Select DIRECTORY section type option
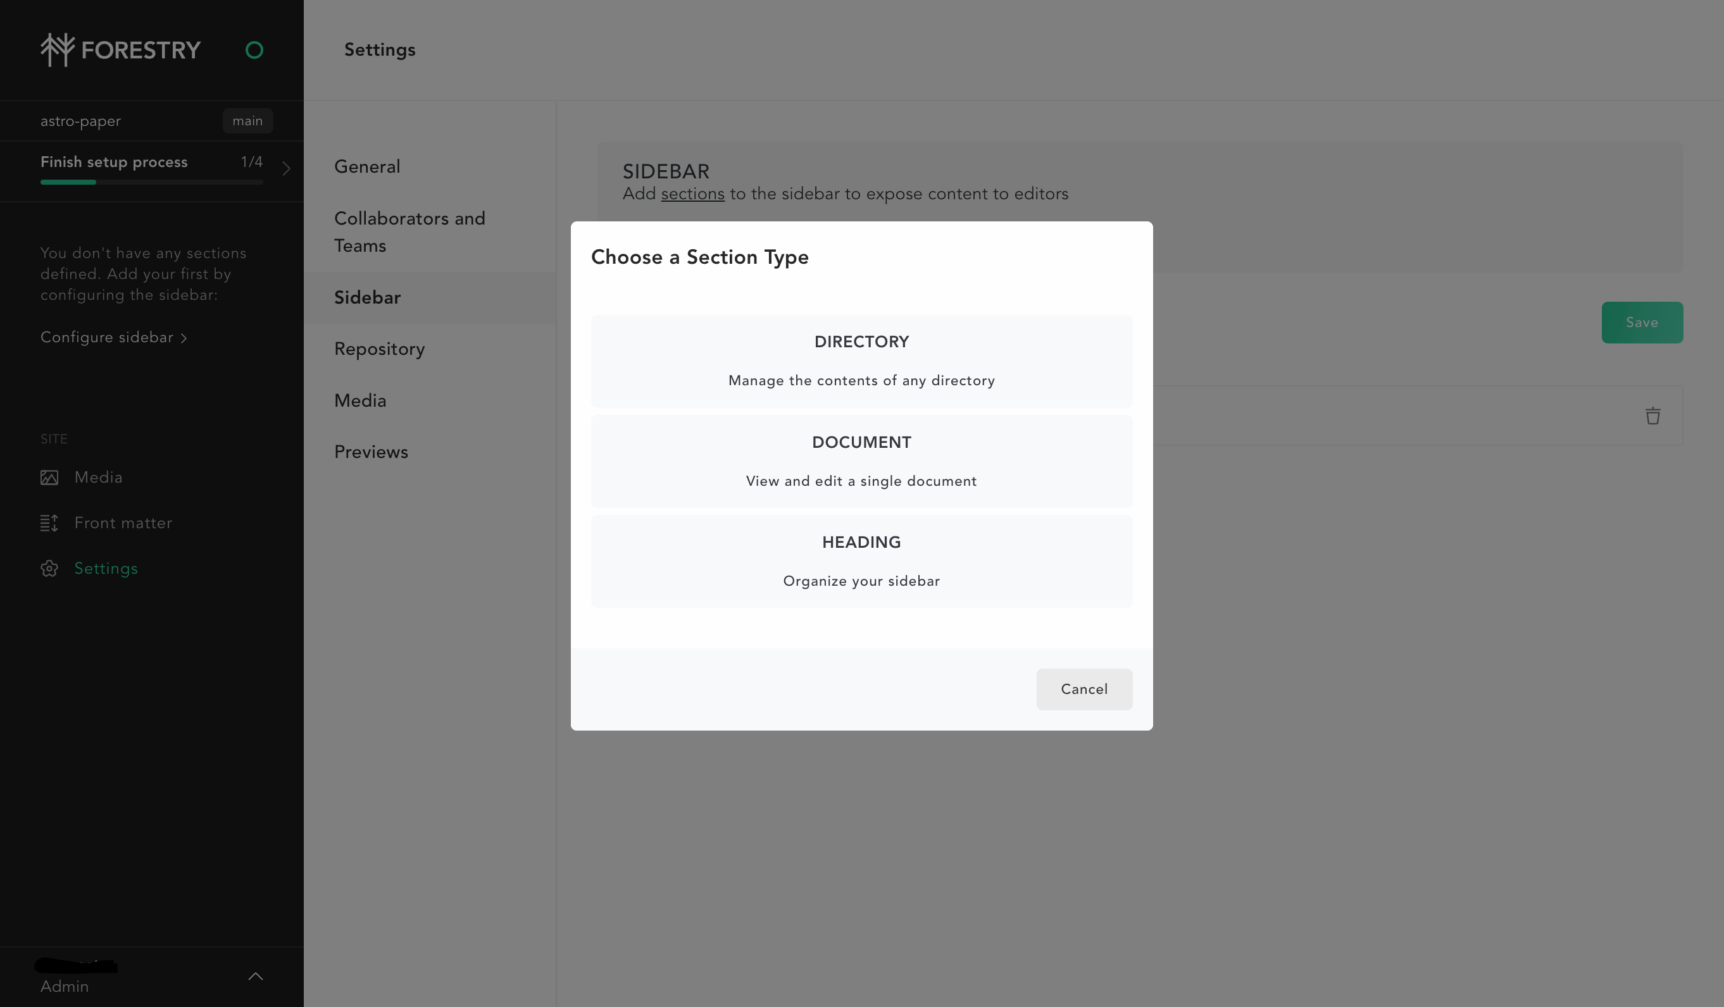The image size is (1724, 1007). (862, 360)
